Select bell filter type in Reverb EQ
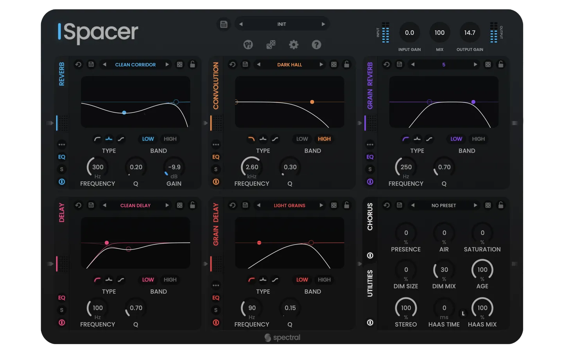This screenshot has height=352, width=563. [109, 139]
